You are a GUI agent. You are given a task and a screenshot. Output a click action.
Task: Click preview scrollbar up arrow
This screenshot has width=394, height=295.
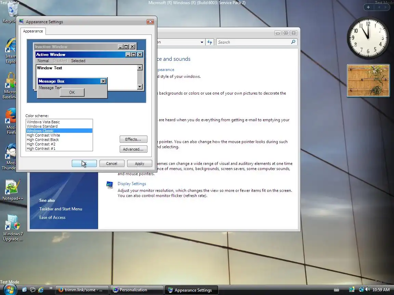[x=140, y=68]
